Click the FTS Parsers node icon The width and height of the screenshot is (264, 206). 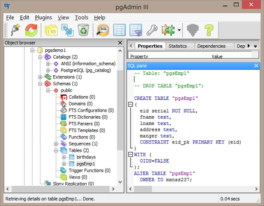click(64, 124)
